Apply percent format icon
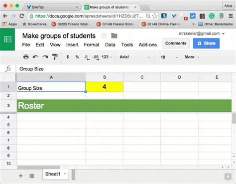 pos(77,57)
